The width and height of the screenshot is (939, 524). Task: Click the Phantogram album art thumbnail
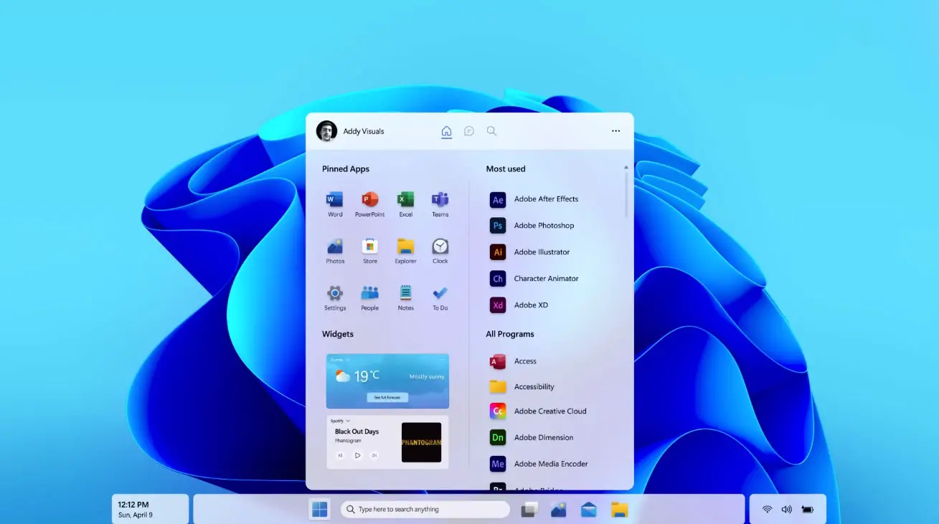coord(421,442)
